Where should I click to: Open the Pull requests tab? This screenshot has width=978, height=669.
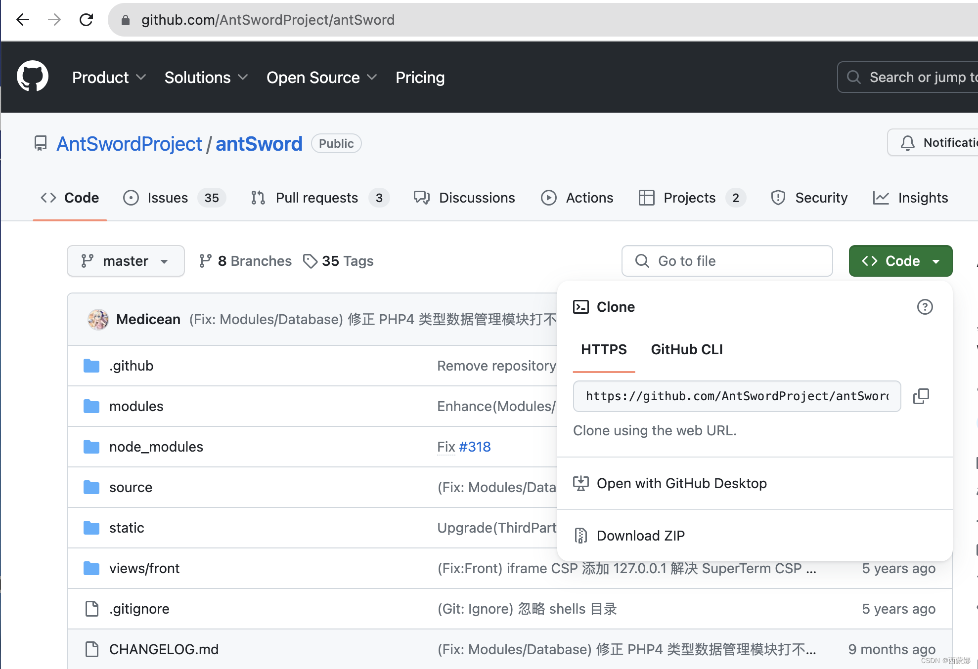tap(320, 198)
